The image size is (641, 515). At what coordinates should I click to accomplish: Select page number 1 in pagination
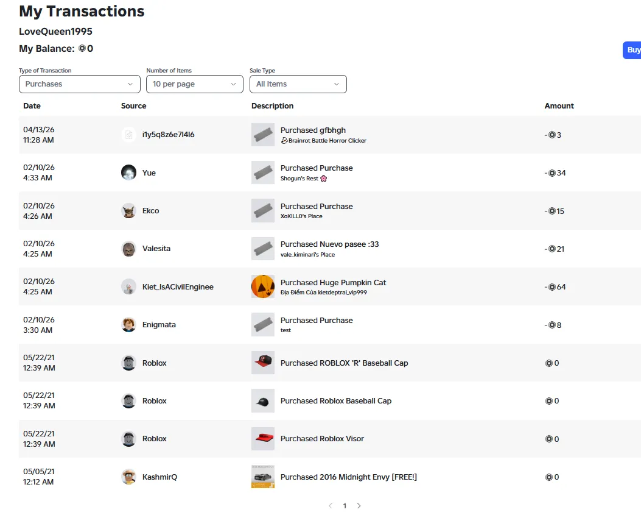345,506
